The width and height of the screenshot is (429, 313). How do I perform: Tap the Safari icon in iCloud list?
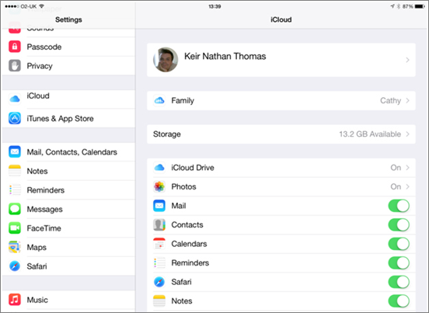tap(159, 282)
